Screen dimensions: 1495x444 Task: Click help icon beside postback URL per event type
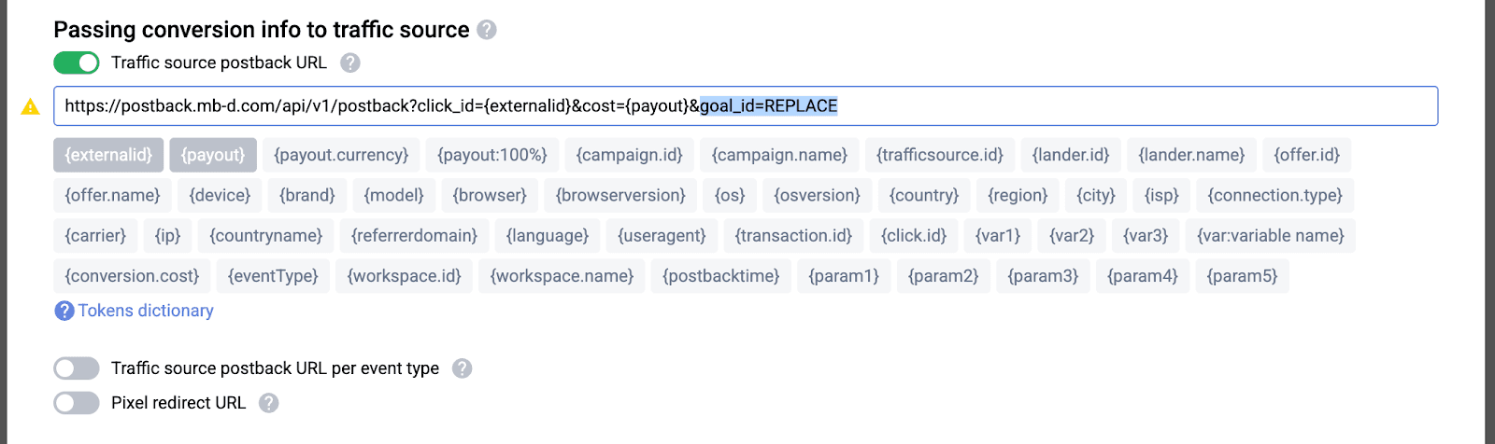tap(462, 368)
